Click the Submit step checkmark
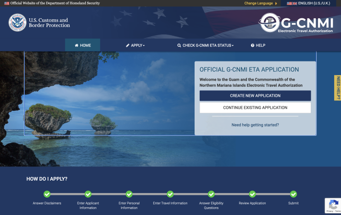The image size is (341, 215). pos(293,194)
